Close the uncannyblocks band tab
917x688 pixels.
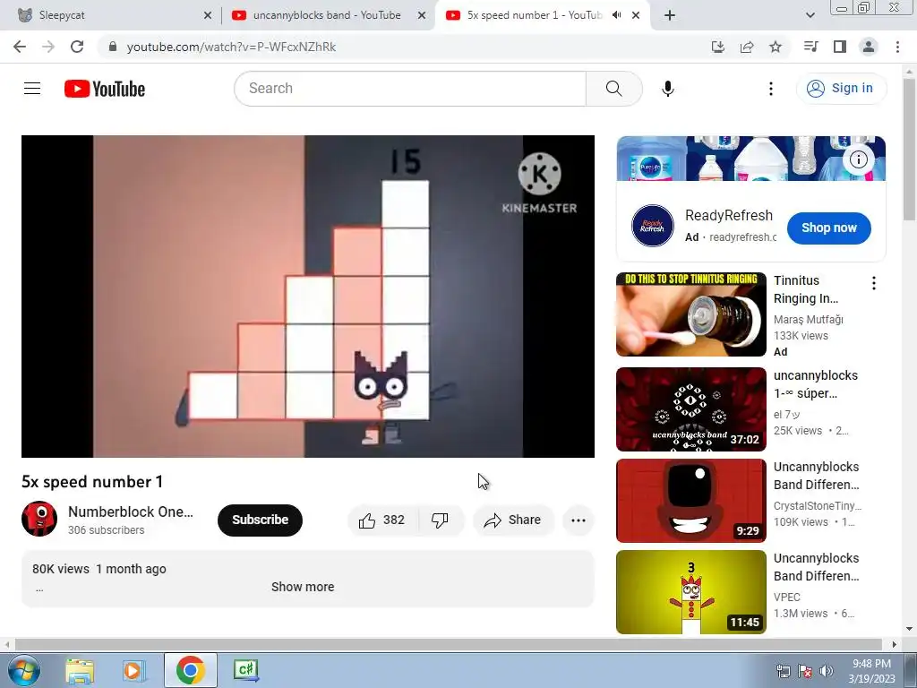[x=422, y=15]
